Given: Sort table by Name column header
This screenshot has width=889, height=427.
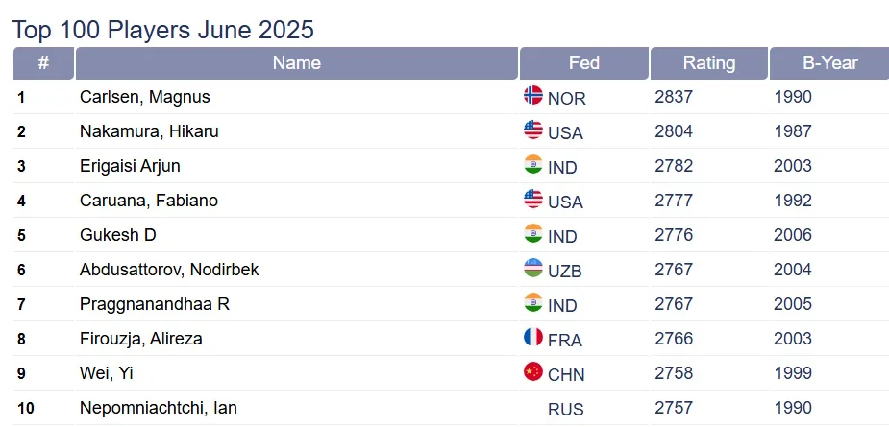Looking at the screenshot, I should (x=296, y=63).
